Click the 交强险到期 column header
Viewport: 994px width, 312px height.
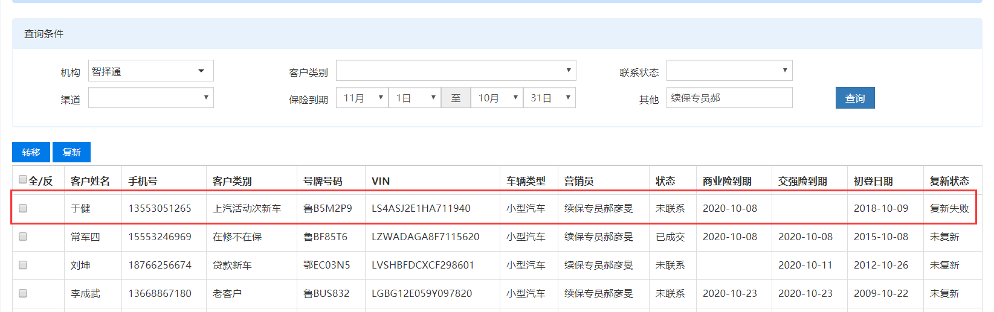point(802,181)
